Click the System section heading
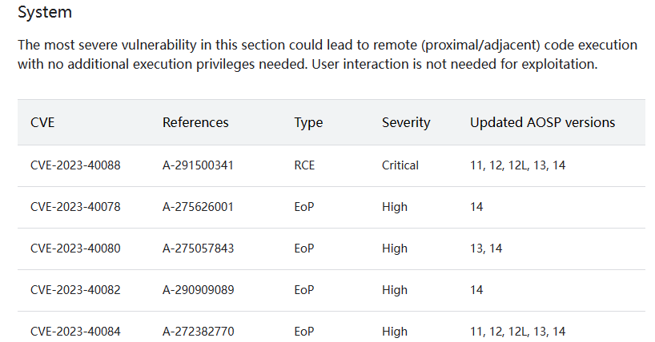The width and height of the screenshot is (655, 342). click(x=45, y=13)
